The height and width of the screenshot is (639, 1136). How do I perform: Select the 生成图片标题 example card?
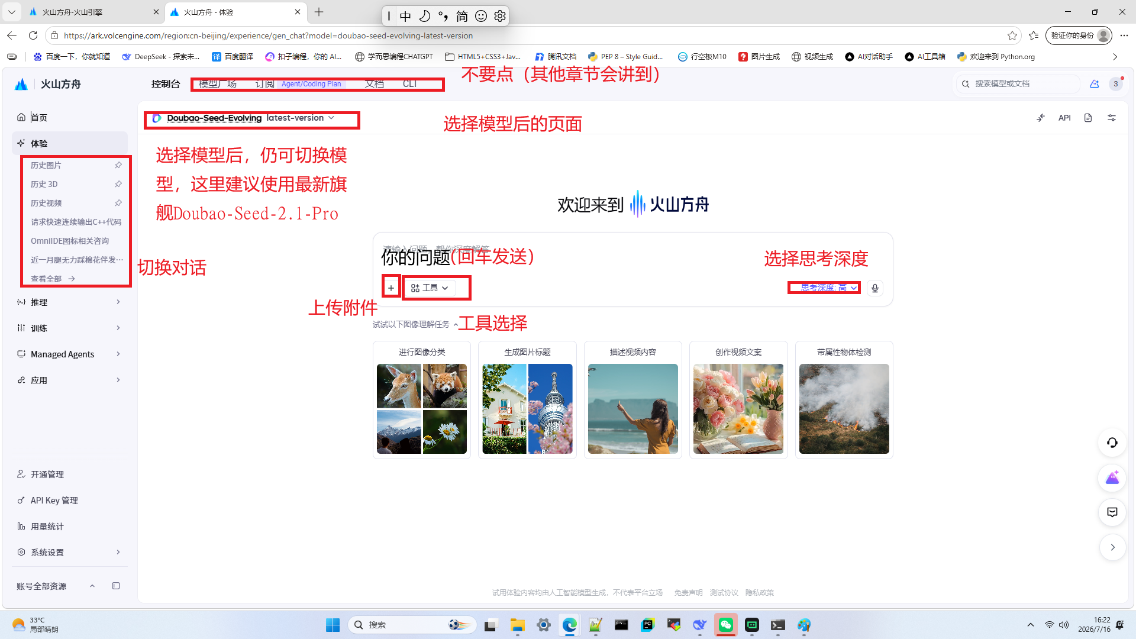[x=527, y=400]
